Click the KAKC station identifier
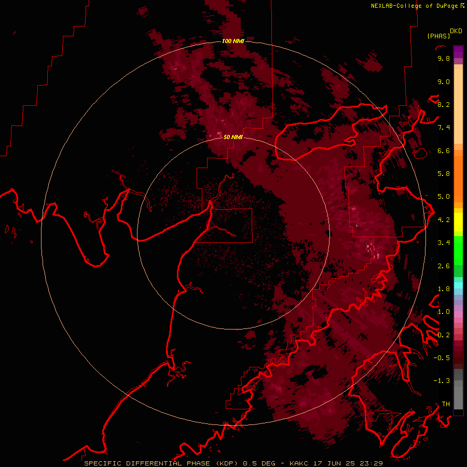 pos(299,463)
